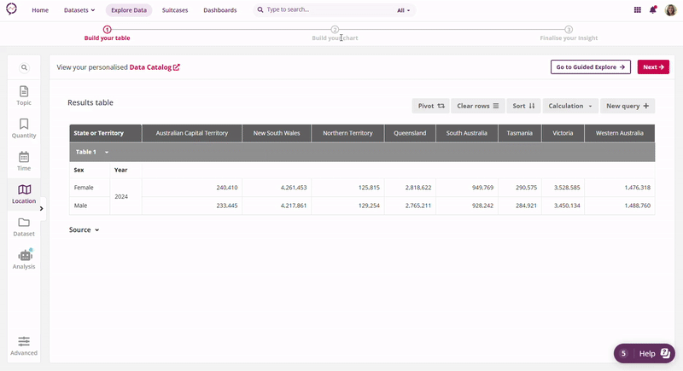Click the sidebar search icon
The width and height of the screenshot is (683, 371).
24,67
